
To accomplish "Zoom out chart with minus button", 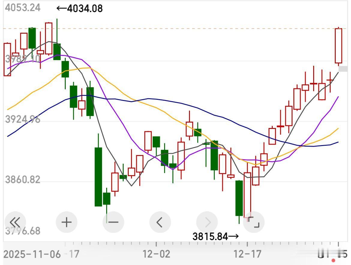I will 113,222.
